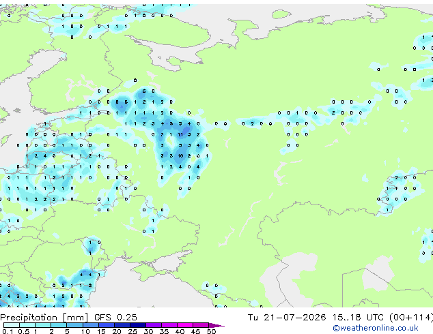Click the 11 precipitation value on the map
Screen dimensions: 433x334
click(x=180, y=134)
